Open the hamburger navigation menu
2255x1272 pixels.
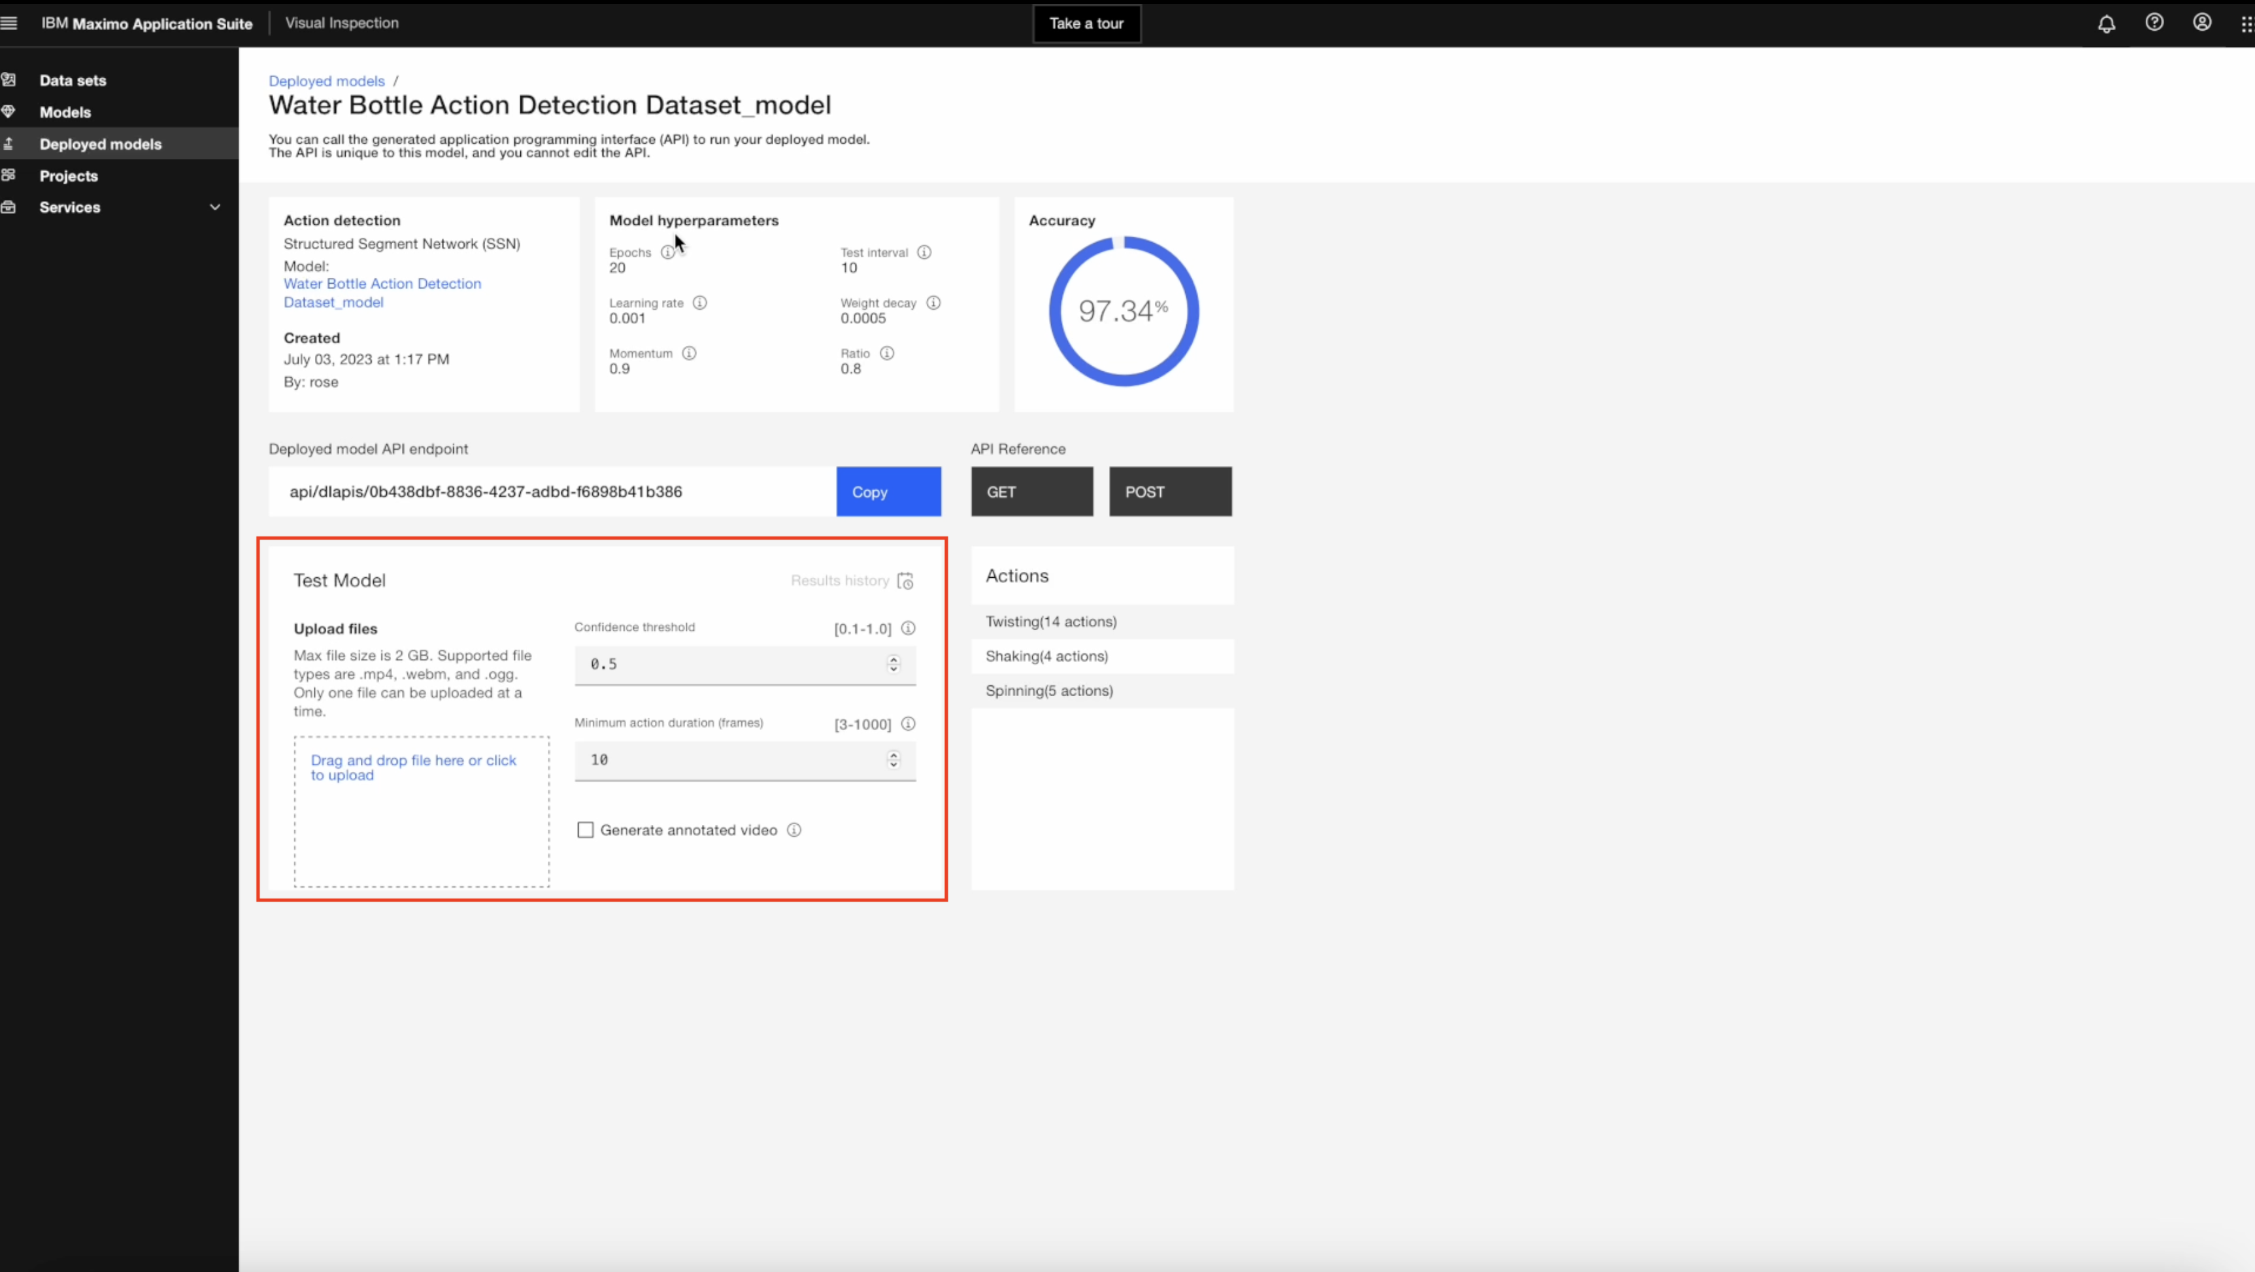(10, 24)
